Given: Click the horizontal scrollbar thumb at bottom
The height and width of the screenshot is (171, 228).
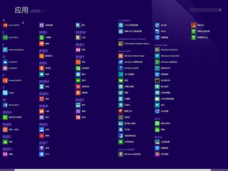Looking at the screenshot, I should point(113,170).
